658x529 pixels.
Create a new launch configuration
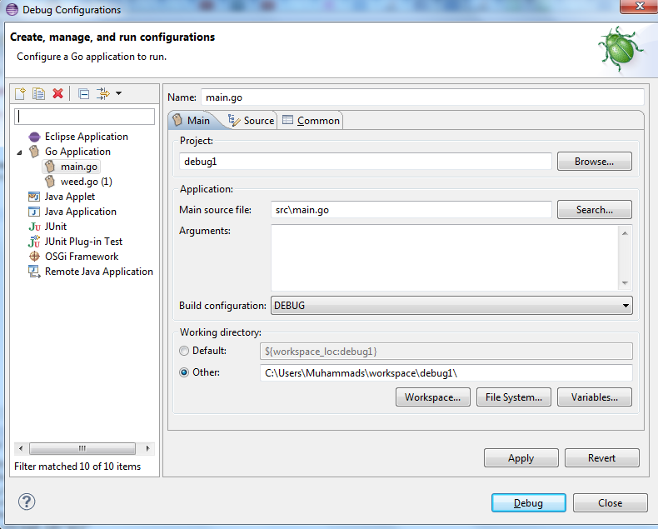point(20,93)
